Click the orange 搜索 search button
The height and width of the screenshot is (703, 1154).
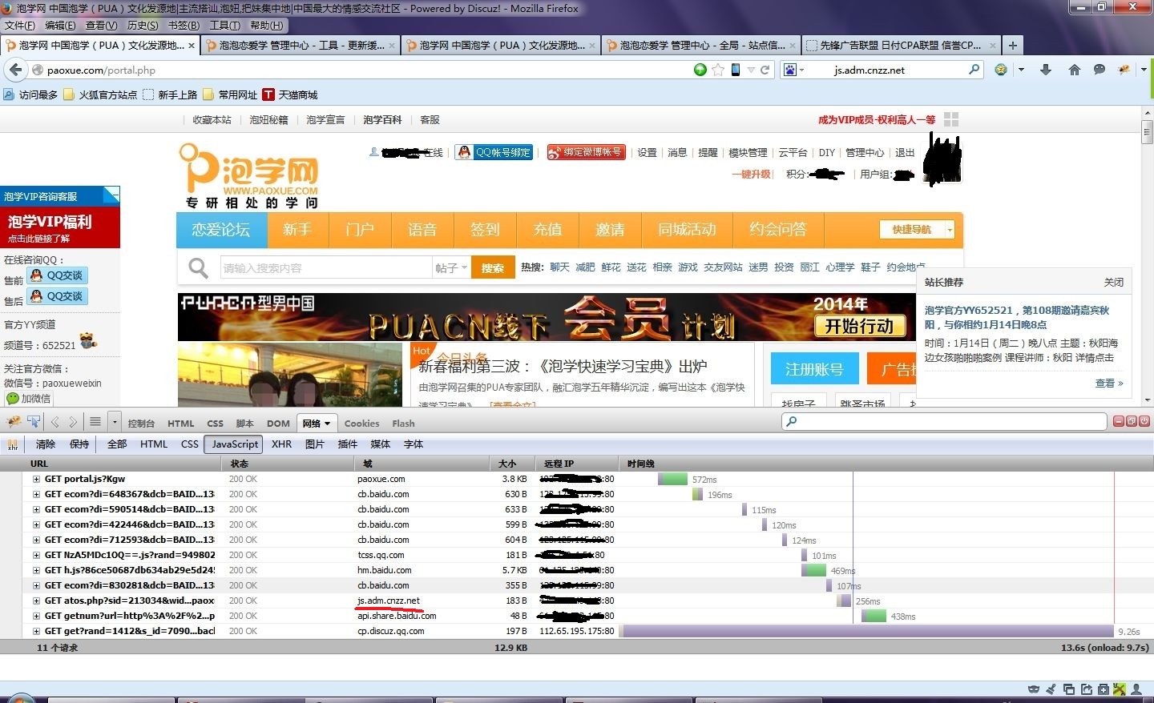(x=493, y=267)
